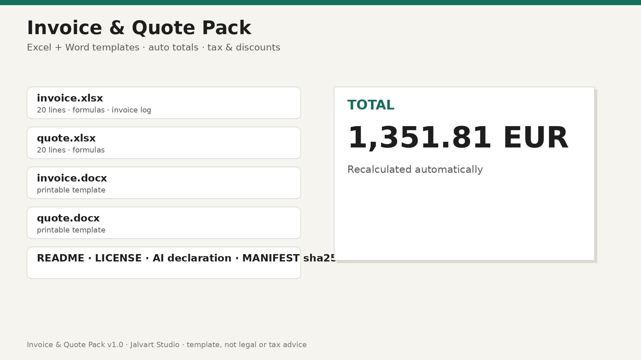
Task: Click the Recalculated automatically text
Action: pos(415,169)
